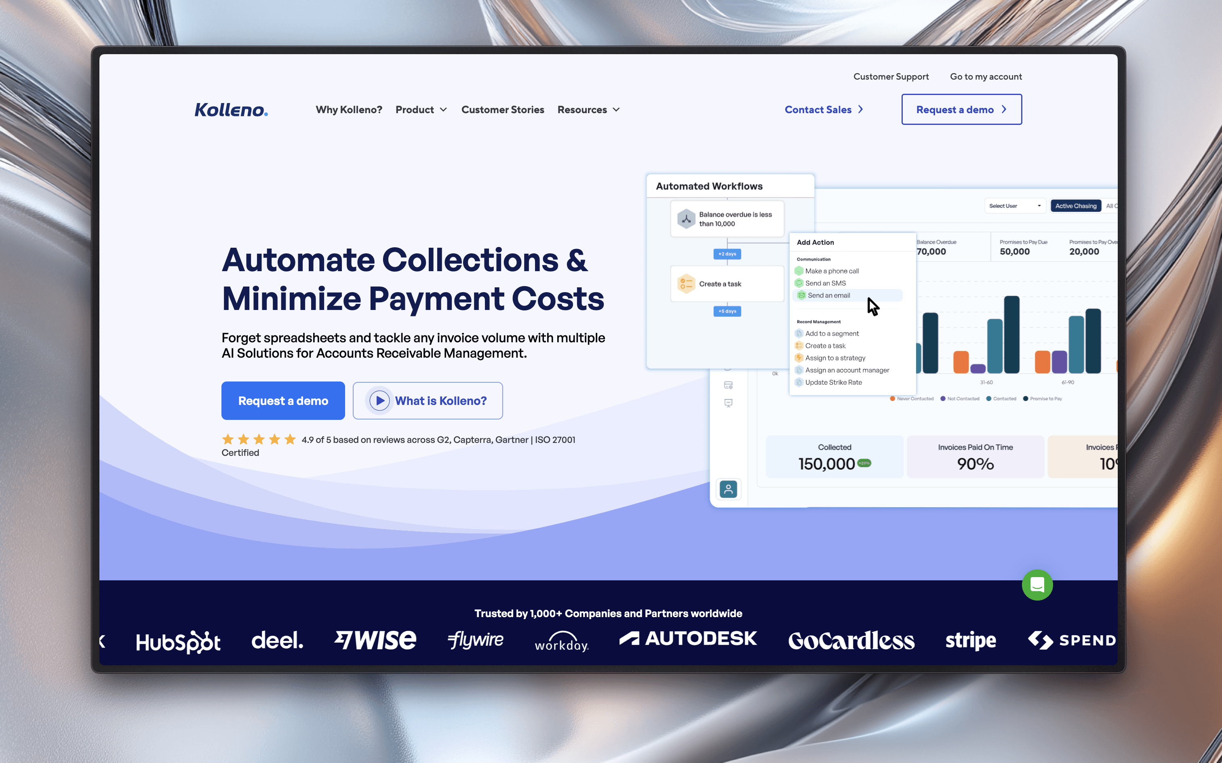Screen dimensions: 1222x763
Task: Click the GoCardless logo
Action: point(851,641)
